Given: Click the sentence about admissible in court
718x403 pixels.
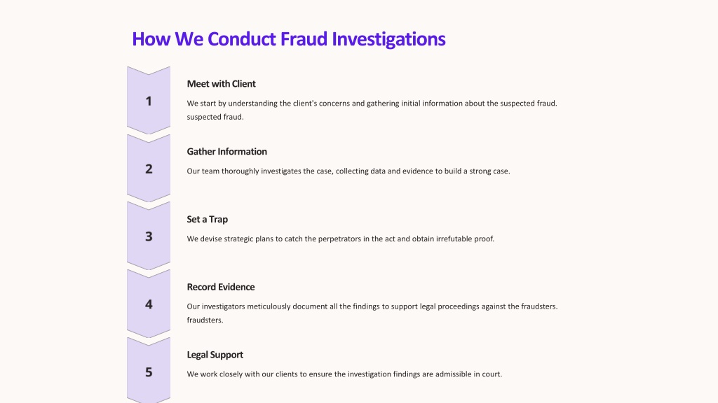Looking at the screenshot, I should [x=344, y=374].
